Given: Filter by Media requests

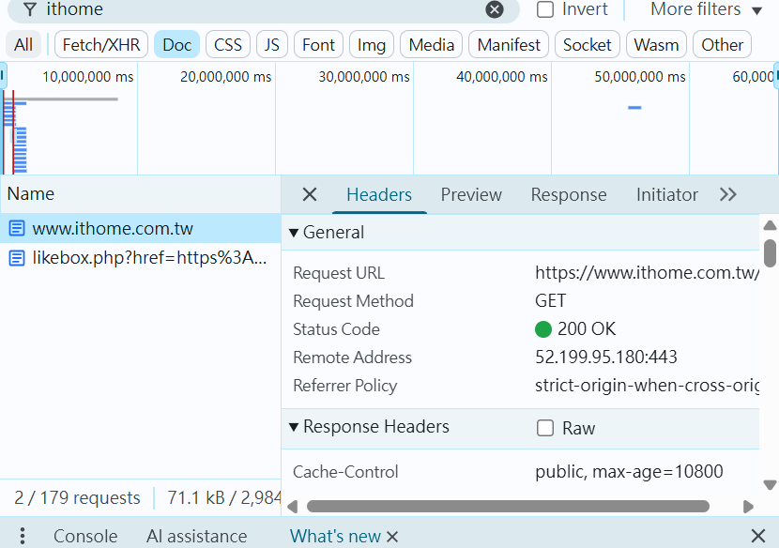Looking at the screenshot, I should [431, 45].
